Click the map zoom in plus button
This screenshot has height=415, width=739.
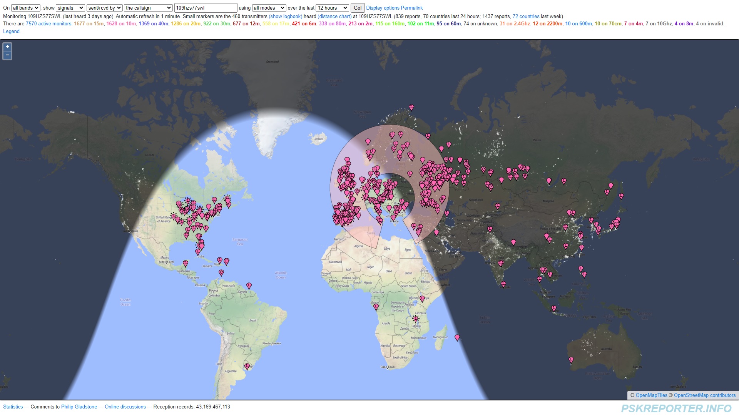pos(7,47)
